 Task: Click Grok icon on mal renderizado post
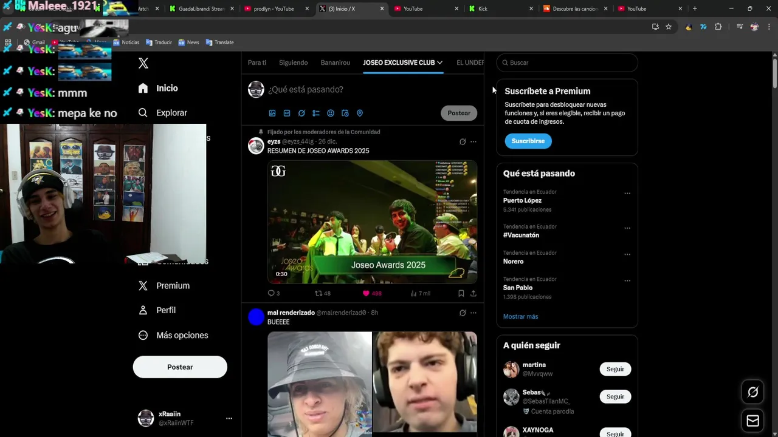pos(463,313)
